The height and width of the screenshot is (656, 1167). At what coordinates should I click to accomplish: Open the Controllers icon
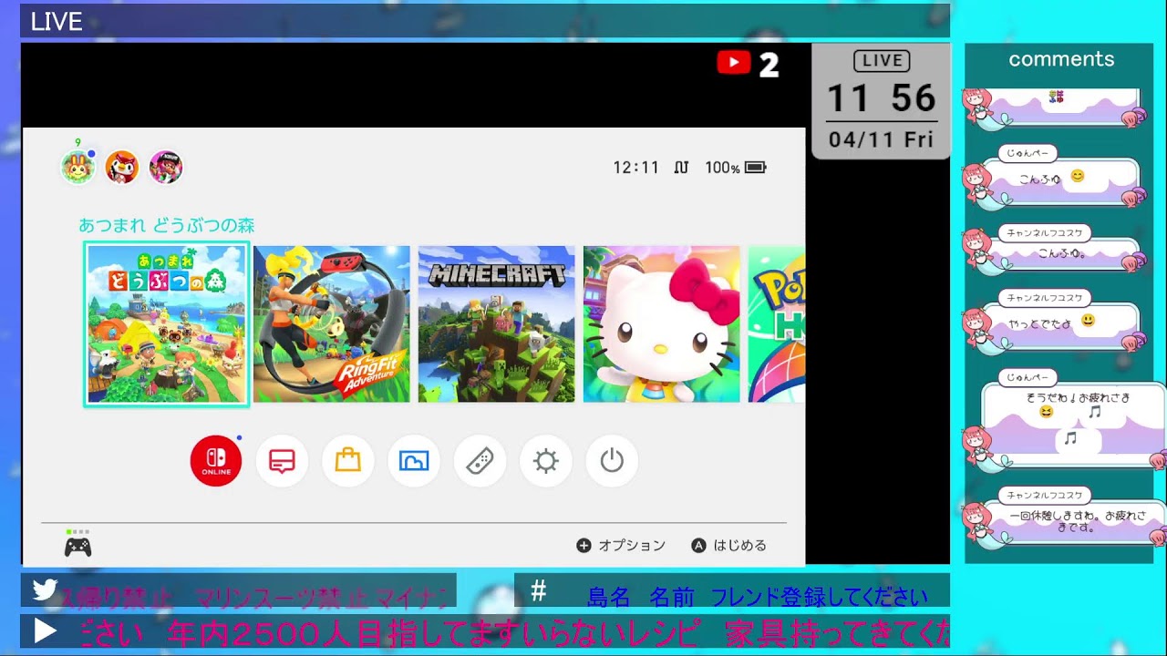(x=480, y=461)
